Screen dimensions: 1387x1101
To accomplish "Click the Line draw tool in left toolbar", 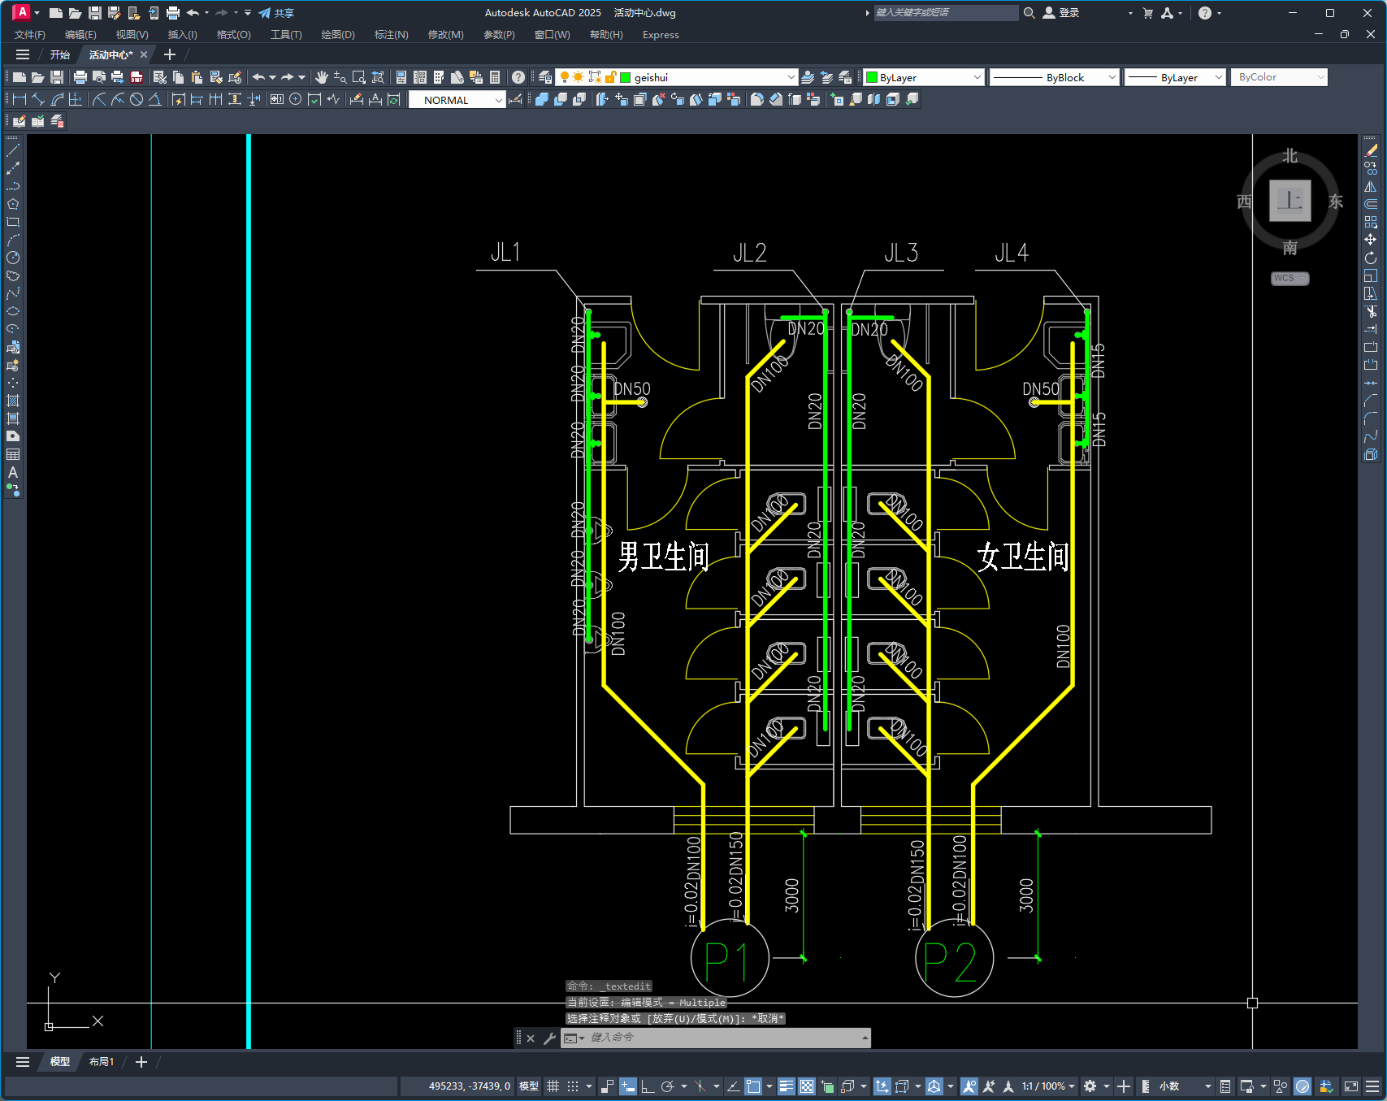I will click(x=13, y=150).
